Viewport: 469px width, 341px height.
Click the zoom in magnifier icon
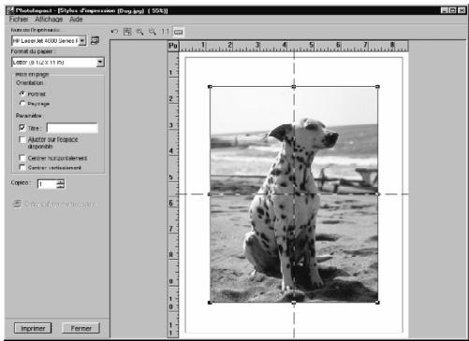[139, 32]
